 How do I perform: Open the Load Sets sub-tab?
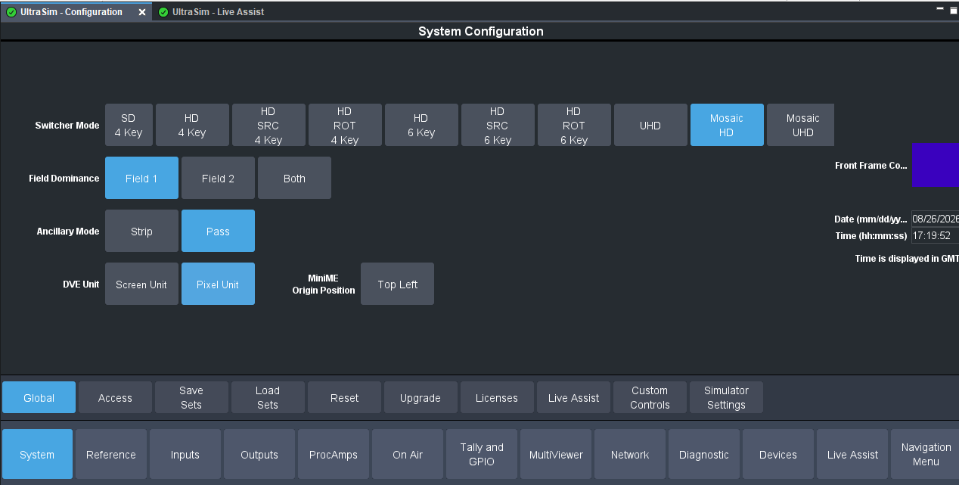268,397
